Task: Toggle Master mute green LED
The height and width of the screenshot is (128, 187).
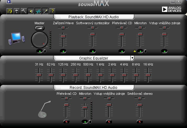Action: pos(40,51)
